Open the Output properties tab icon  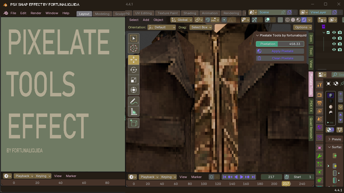coord(319,103)
